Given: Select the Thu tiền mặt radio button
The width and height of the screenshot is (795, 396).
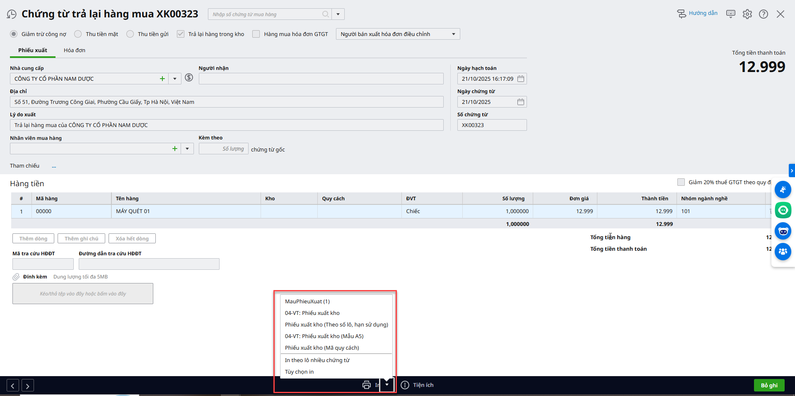Looking at the screenshot, I should tap(78, 34).
